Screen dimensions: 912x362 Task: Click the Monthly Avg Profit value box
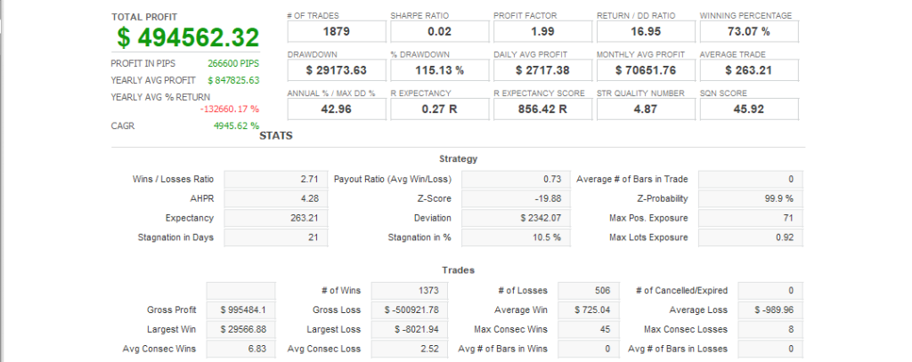pos(646,70)
